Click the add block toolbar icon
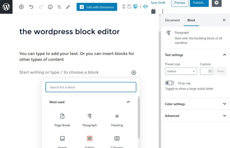This screenshot has width=230, height=148. (21, 7)
